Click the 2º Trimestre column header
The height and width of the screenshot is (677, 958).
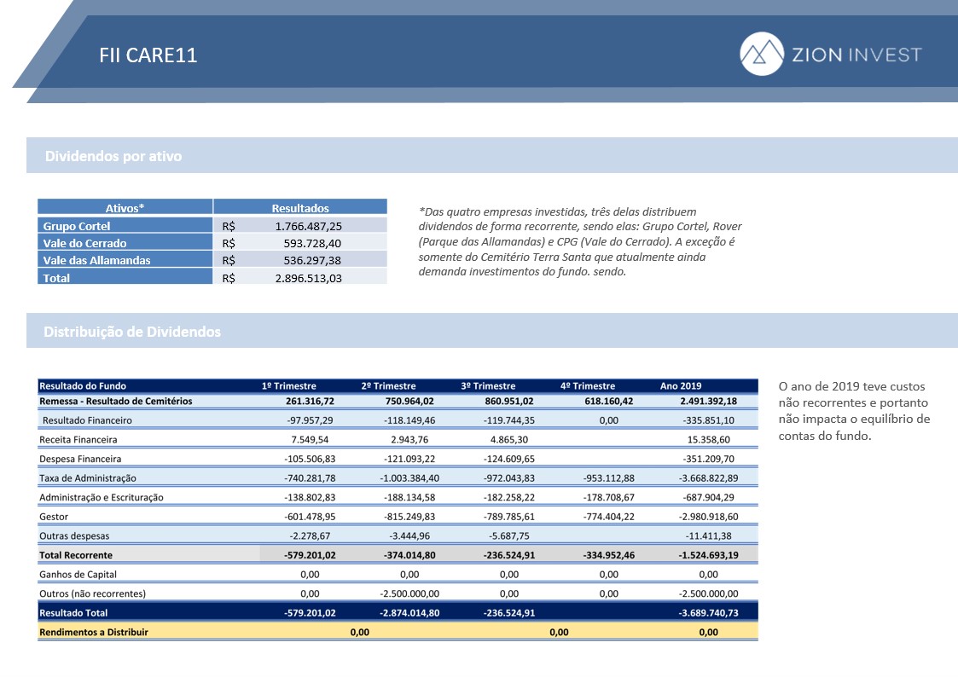click(x=389, y=385)
